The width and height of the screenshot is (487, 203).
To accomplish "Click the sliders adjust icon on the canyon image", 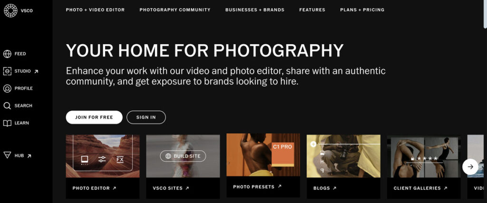I will point(102,160).
